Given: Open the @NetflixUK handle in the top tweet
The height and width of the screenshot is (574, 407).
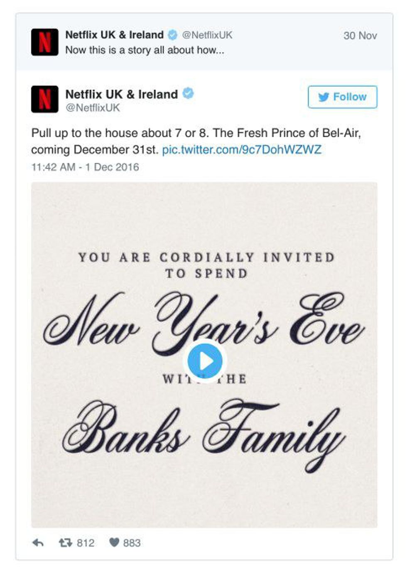Looking at the screenshot, I should tap(207, 35).
